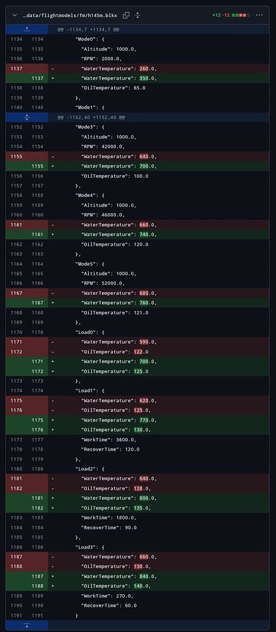Select deleted line number 1155
Viewport: 276px width, 632px height.
tap(17, 156)
